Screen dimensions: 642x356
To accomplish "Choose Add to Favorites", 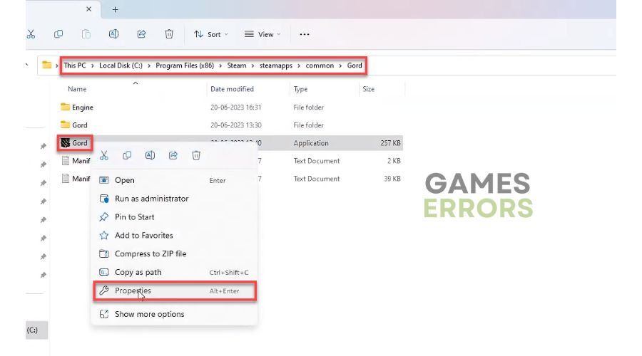I will 175,236.
